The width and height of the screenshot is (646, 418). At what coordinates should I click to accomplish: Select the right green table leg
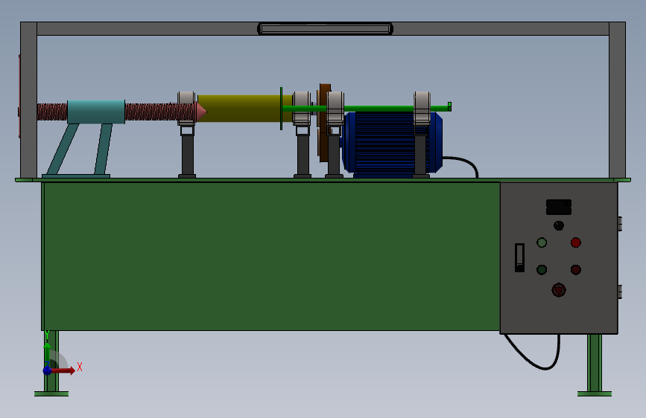tap(595, 365)
